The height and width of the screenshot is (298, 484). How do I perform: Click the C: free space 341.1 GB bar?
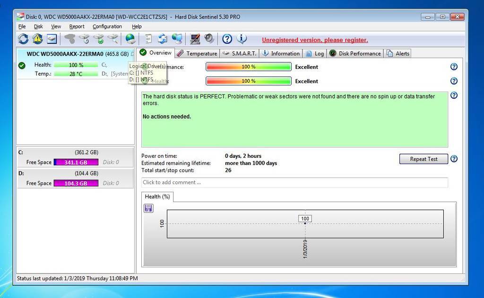[76, 162]
